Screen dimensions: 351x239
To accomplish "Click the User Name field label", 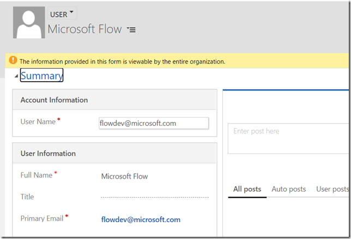I will [x=38, y=121].
